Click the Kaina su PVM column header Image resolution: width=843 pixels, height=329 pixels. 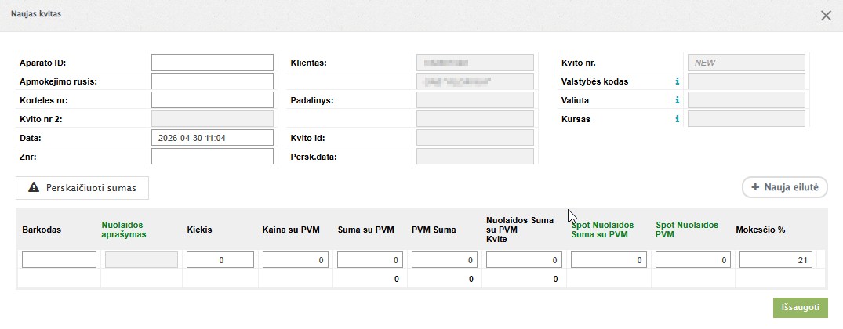tap(291, 230)
